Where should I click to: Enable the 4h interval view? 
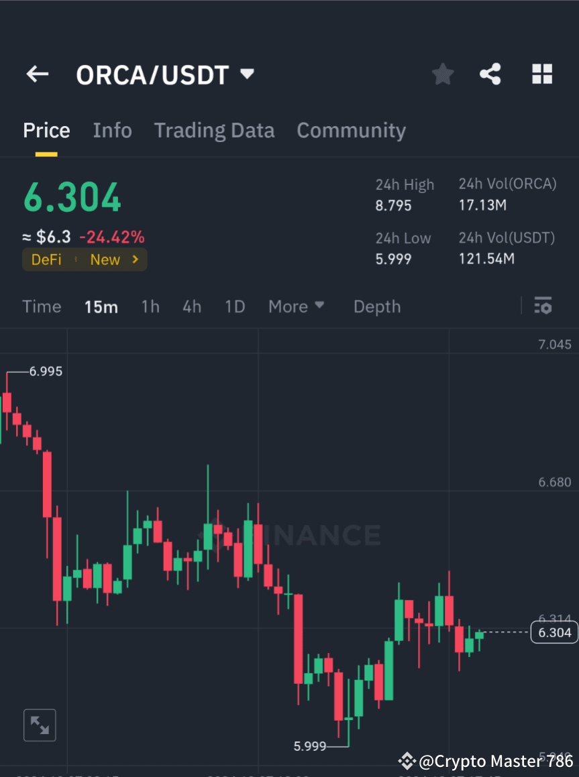(x=192, y=306)
